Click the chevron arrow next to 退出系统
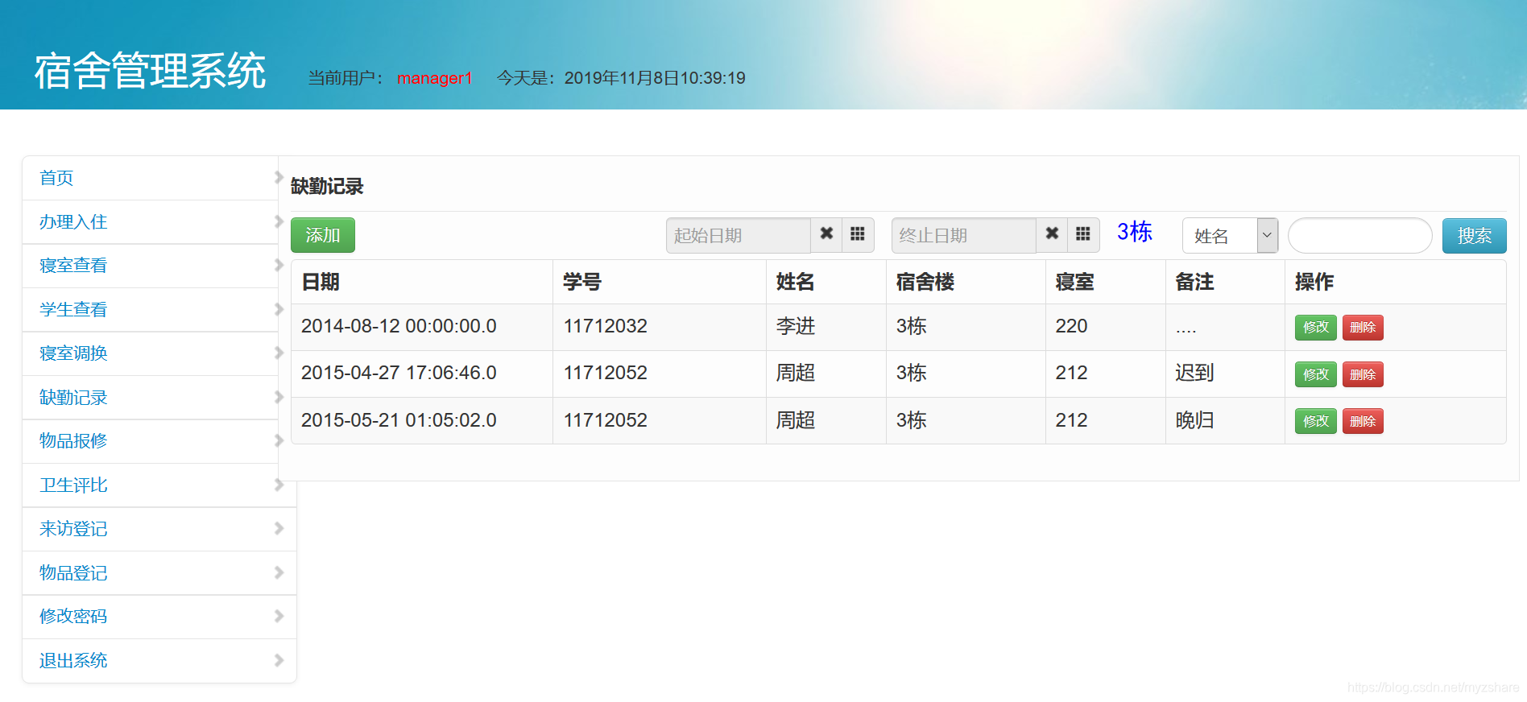Screen dimensions: 1527x702 [x=279, y=660]
